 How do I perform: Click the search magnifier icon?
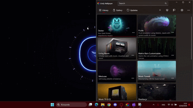point(166,3)
